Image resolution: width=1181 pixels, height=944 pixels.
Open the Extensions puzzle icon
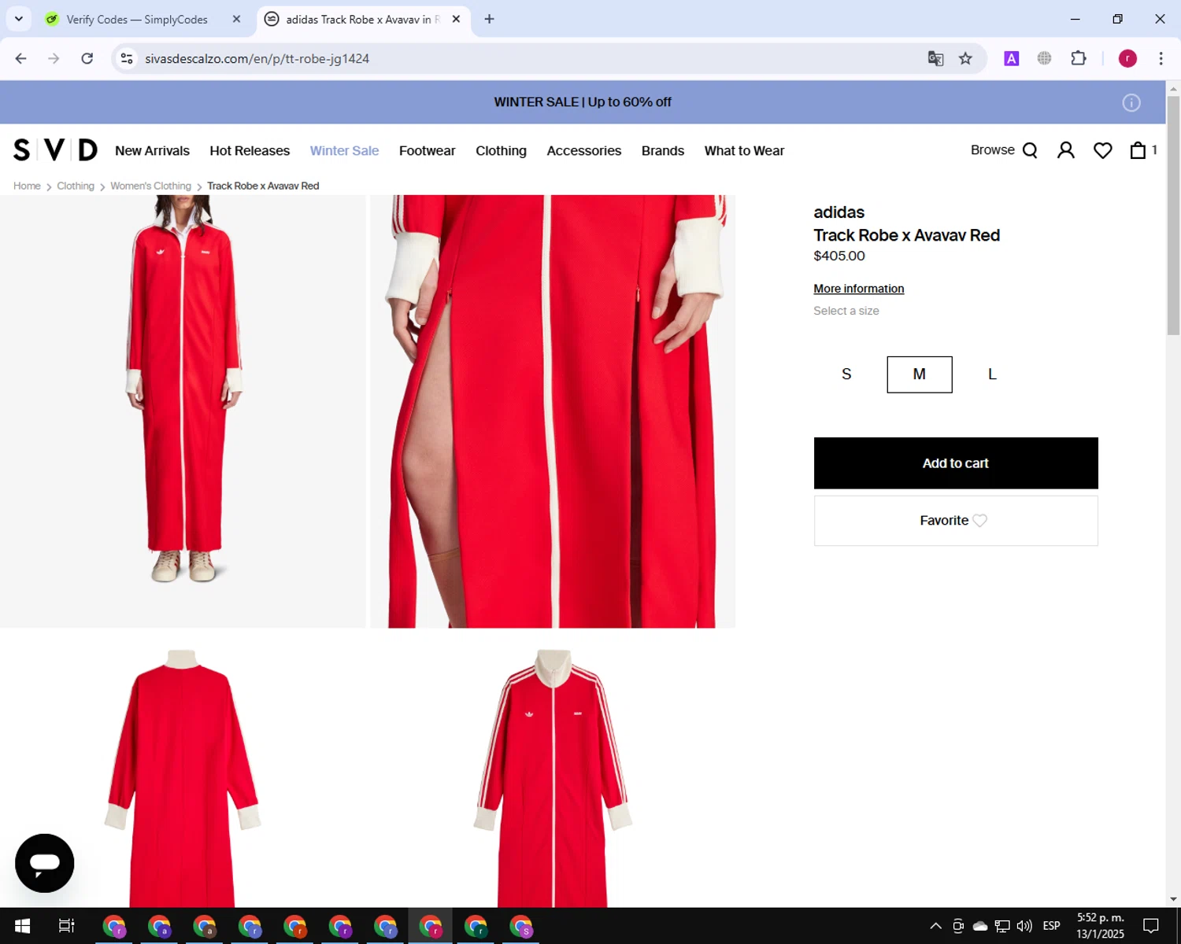pos(1079,58)
